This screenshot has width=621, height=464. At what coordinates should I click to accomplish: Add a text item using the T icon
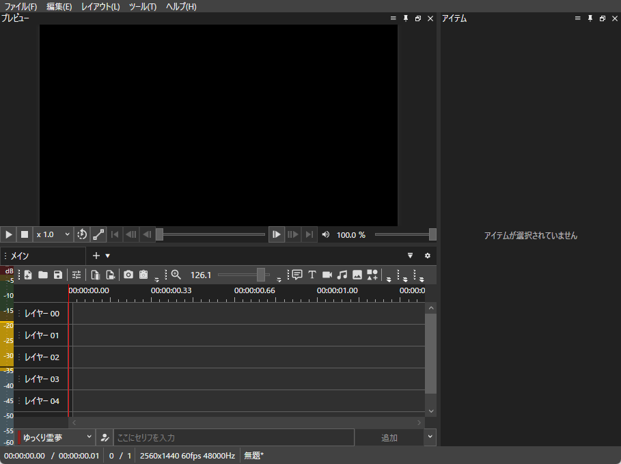312,275
